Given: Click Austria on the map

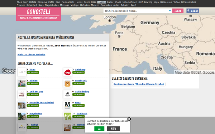Looking at the screenshot, I should [164, 44].
